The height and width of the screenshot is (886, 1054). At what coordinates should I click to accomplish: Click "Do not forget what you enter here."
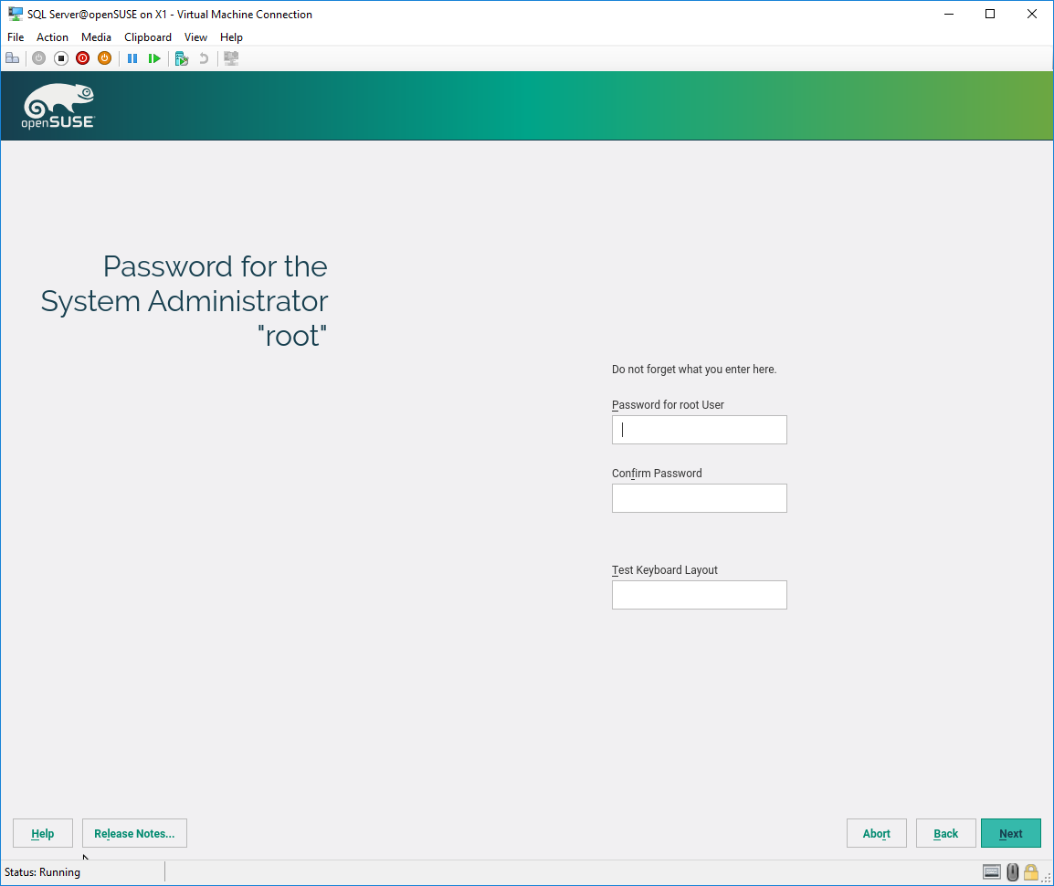tap(694, 370)
